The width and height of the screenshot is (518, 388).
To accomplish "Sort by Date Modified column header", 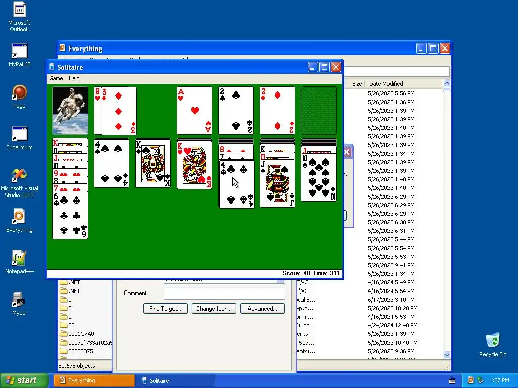I will (x=404, y=84).
